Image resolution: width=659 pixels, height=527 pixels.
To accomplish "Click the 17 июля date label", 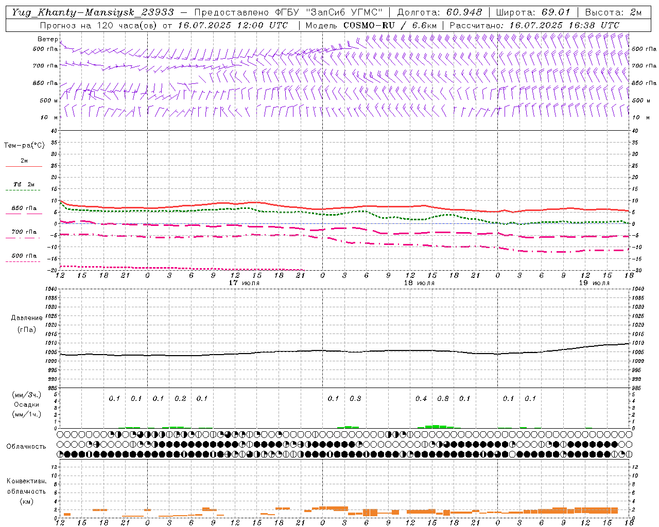I will point(244,283).
